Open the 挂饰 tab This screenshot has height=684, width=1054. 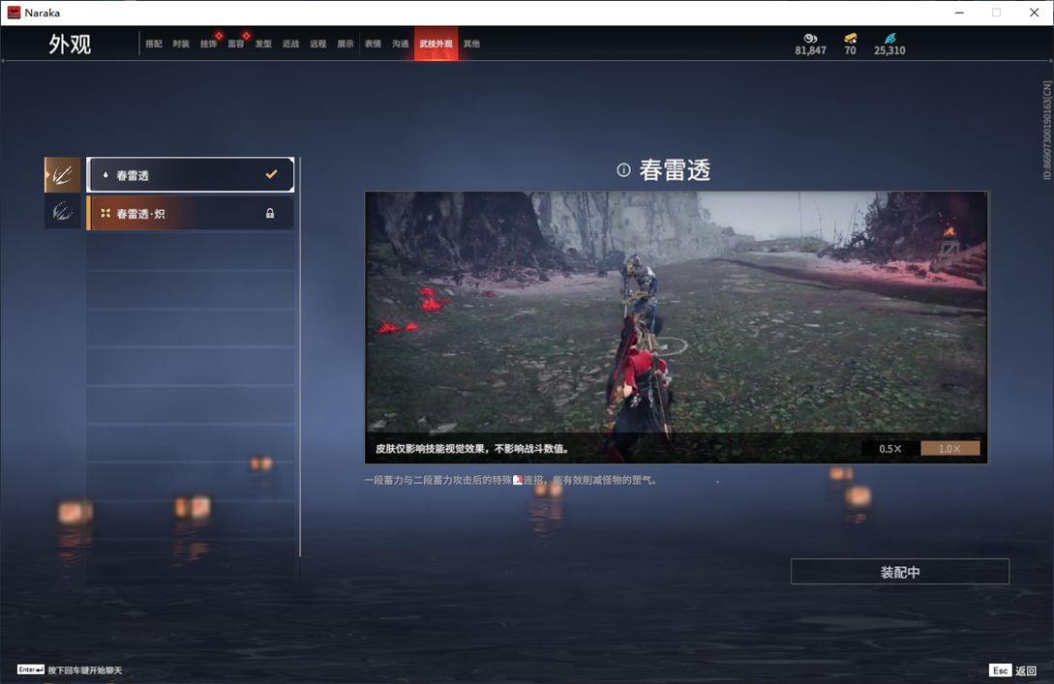pos(208,44)
